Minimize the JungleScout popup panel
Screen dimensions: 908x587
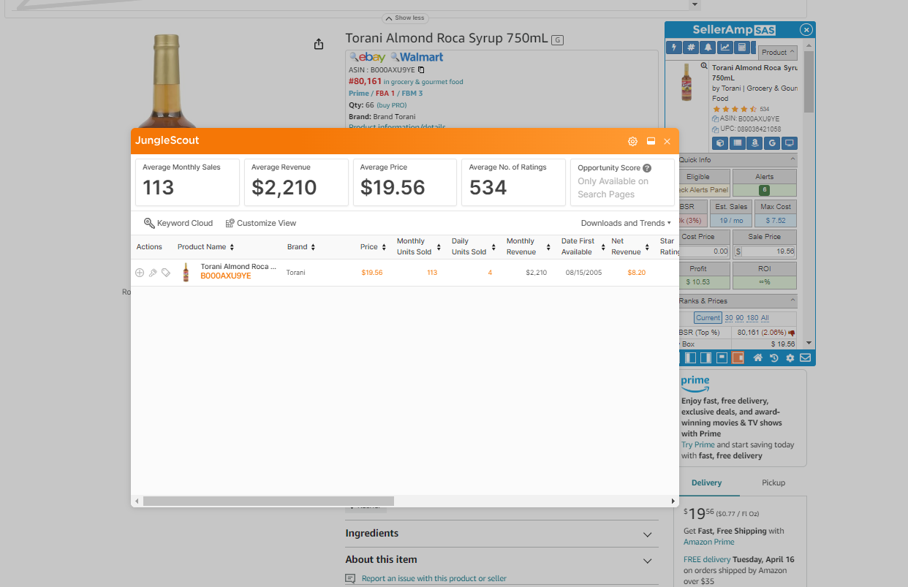pyautogui.click(x=651, y=141)
